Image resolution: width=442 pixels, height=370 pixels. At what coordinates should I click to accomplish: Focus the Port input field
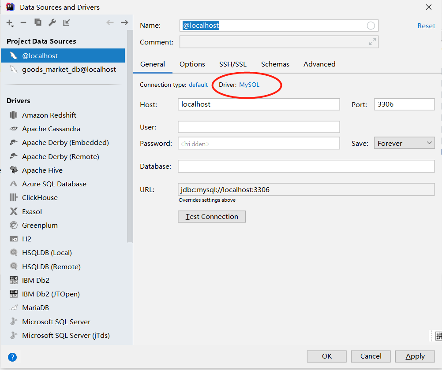pos(404,104)
